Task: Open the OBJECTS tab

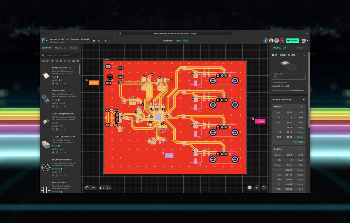Action: (x=60, y=48)
